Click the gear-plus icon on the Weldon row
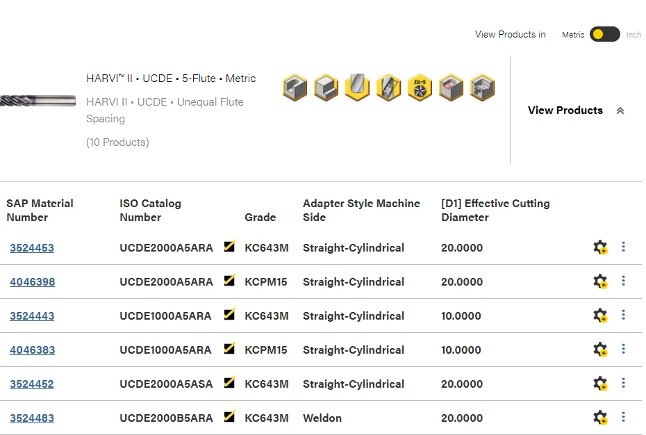 tap(600, 418)
